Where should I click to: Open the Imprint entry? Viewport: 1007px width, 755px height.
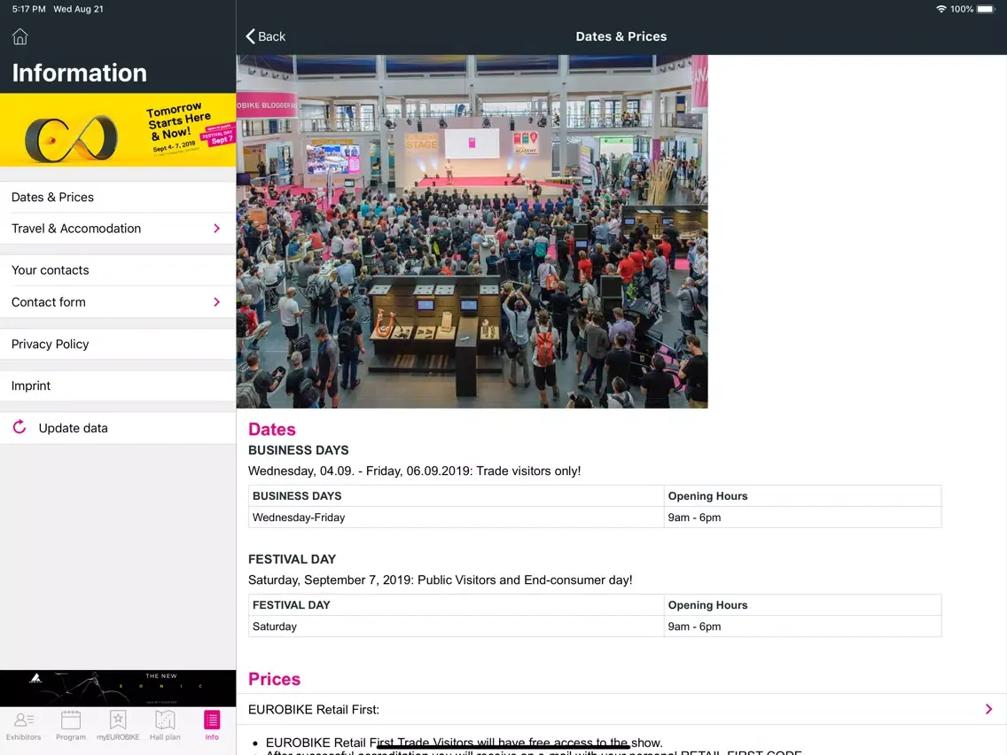point(118,385)
